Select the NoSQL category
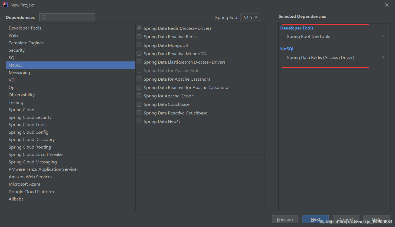This screenshot has width=395, height=227. 70,65
